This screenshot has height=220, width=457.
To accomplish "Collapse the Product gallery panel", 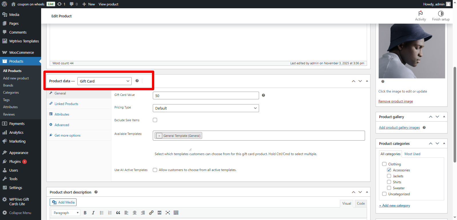I will 444,117.
